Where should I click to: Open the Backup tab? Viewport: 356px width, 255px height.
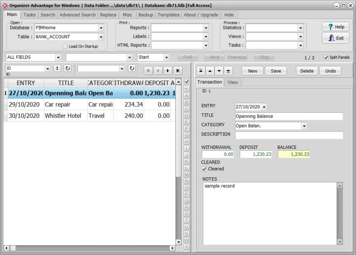tap(146, 15)
